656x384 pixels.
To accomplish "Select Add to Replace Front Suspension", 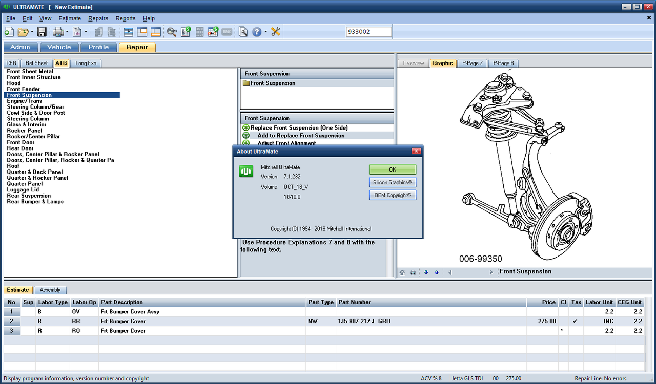I will click(301, 136).
